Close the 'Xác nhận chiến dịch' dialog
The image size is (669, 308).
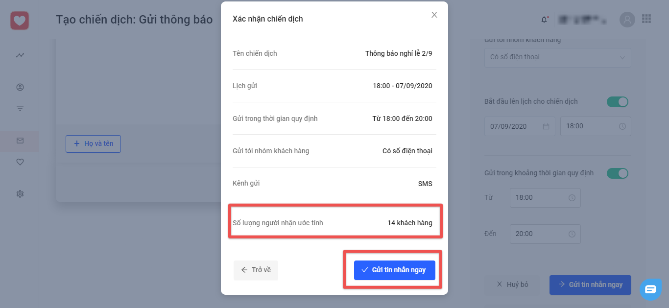[x=434, y=15]
